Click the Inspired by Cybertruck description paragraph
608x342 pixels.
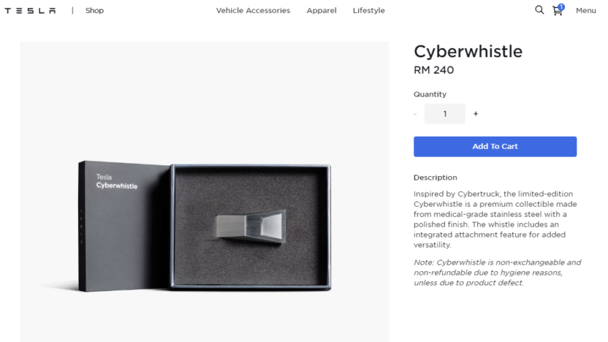pos(495,220)
